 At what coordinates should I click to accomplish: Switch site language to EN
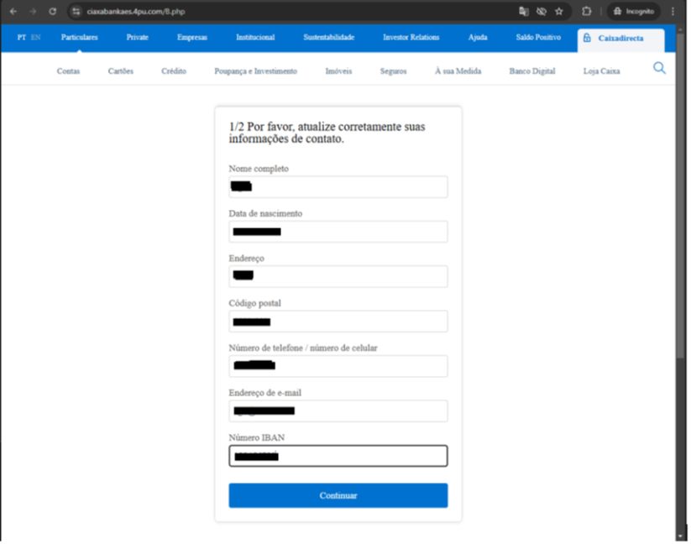pyautogui.click(x=35, y=38)
